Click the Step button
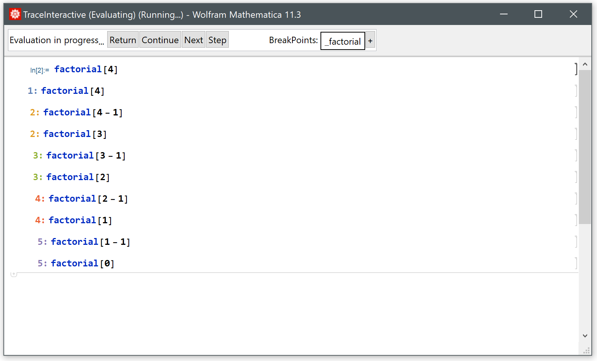597x361 pixels. (217, 40)
